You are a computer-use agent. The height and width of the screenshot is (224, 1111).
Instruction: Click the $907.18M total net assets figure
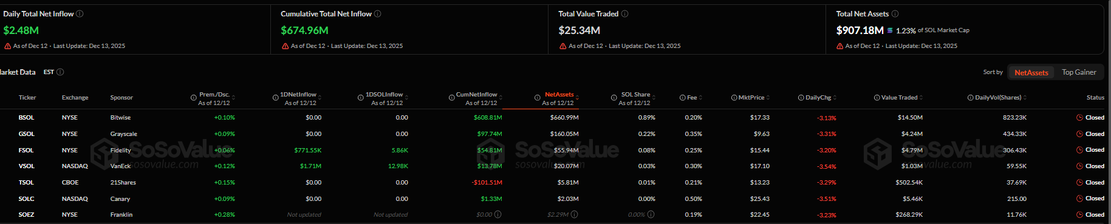click(x=860, y=30)
